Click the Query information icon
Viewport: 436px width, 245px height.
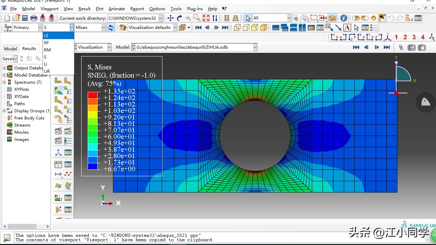[x=344, y=18]
